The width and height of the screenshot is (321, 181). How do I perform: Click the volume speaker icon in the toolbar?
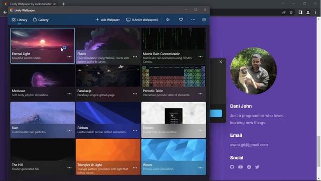pyautogui.click(x=168, y=20)
